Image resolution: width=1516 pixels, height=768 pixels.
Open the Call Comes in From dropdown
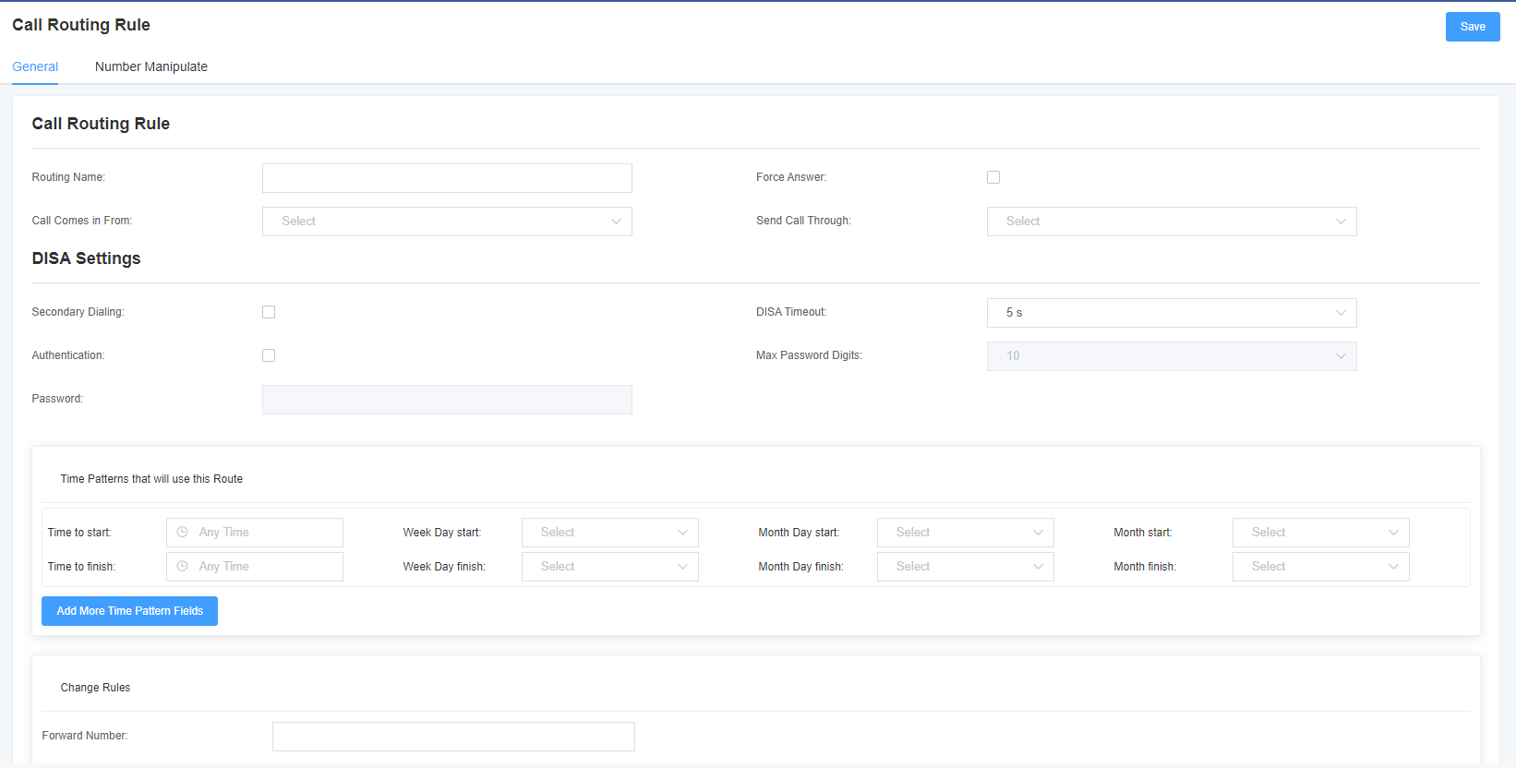[x=447, y=222]
